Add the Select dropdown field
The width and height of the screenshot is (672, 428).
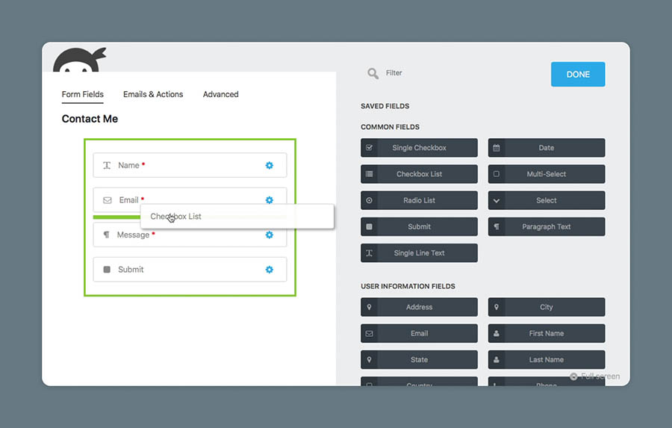[546, 200]
